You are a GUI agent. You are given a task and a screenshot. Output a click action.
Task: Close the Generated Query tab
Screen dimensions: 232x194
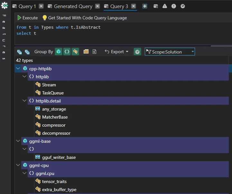[97, 6]
